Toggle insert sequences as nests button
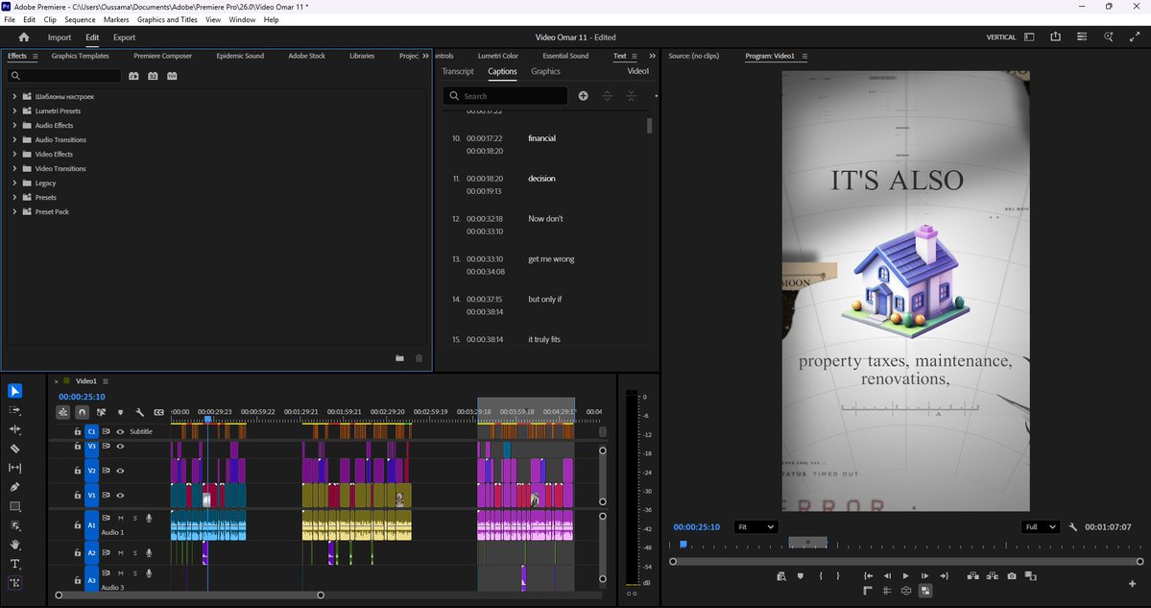Image resolution: width=1151 pixels, height=608 pixels. (x=63, y=413)
